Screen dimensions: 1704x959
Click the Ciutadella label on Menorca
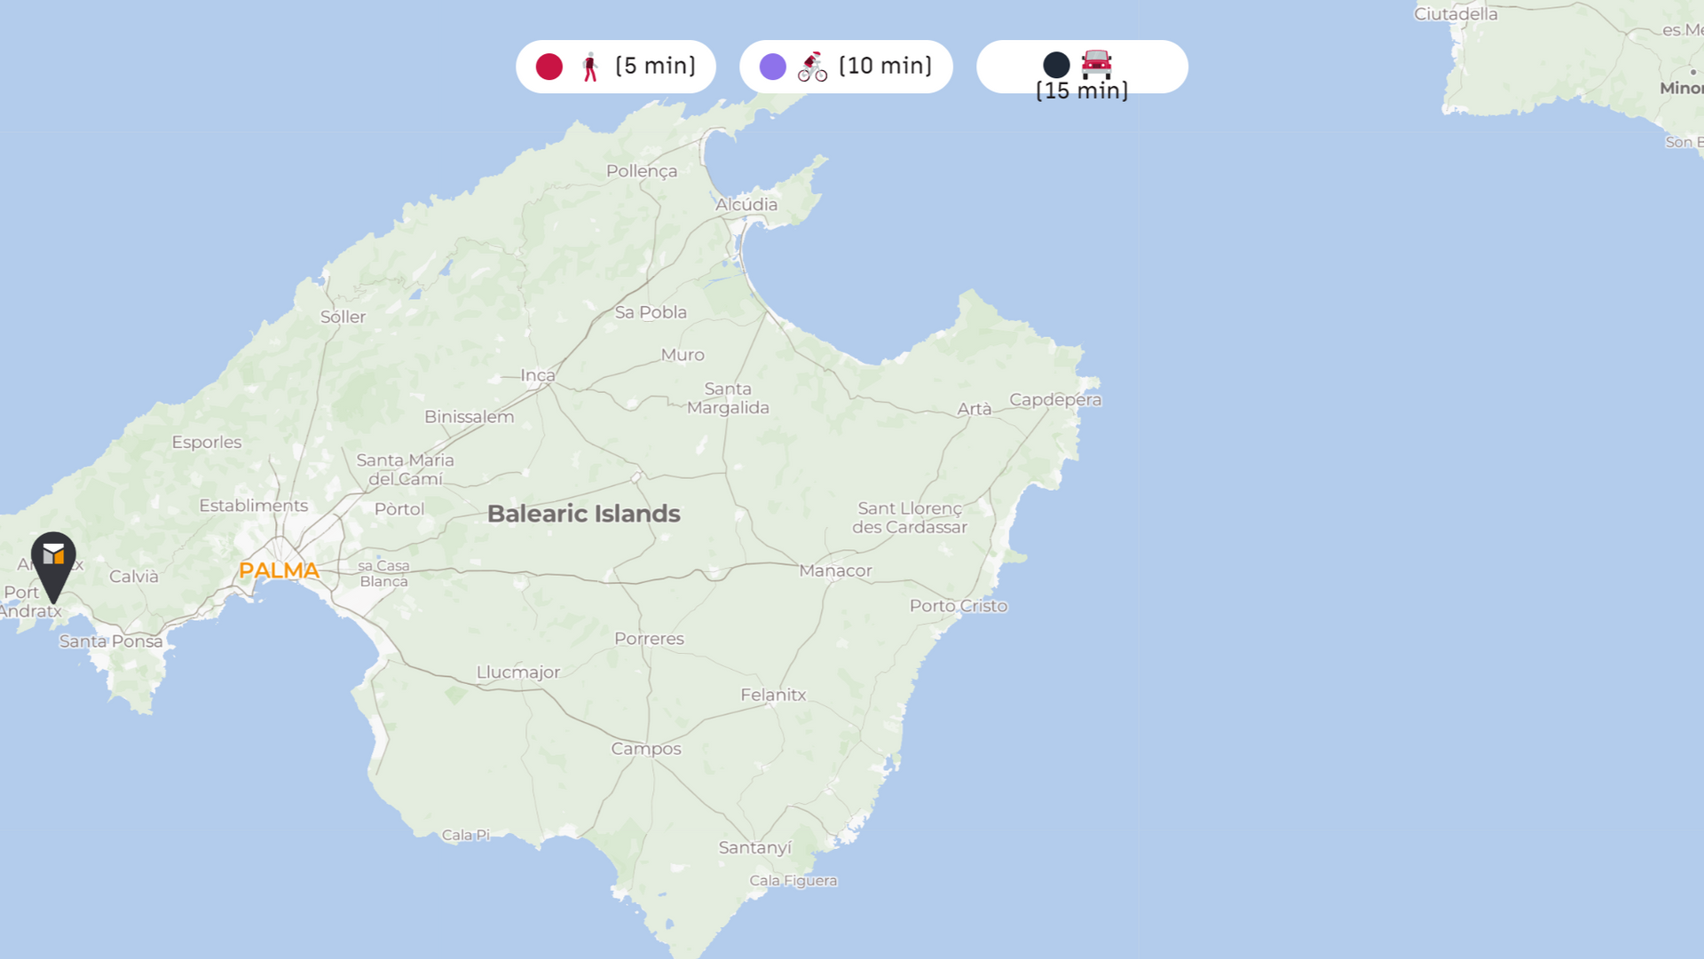pos(1455,14)
